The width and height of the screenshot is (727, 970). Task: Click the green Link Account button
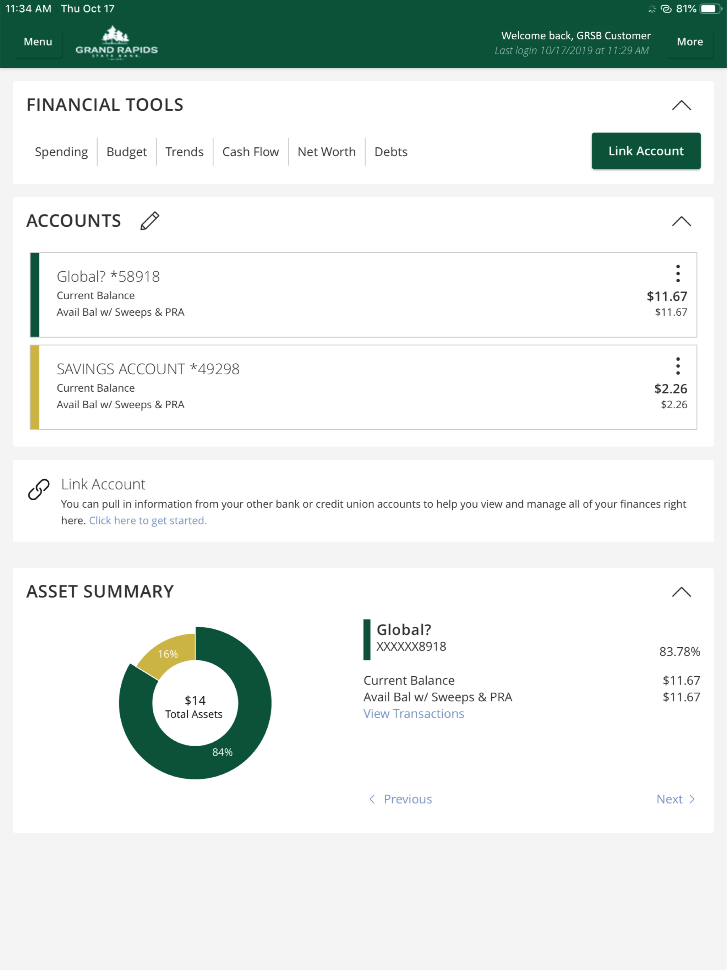tap(646, 151)
